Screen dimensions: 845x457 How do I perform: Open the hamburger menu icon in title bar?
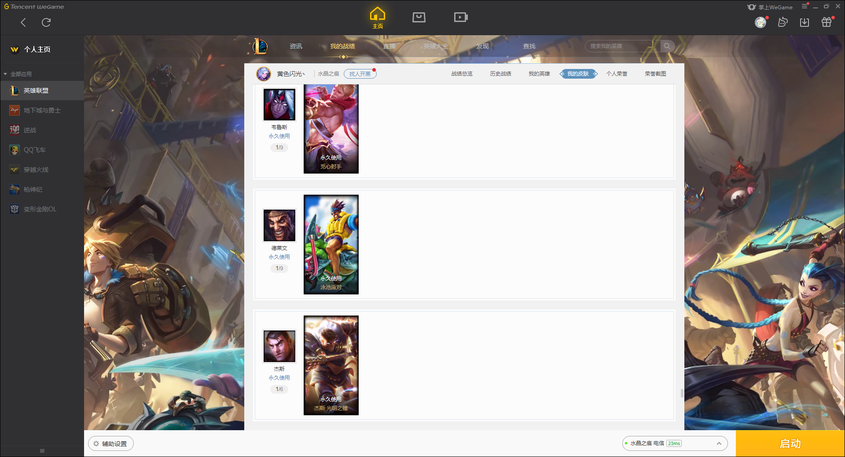(805, 6)
